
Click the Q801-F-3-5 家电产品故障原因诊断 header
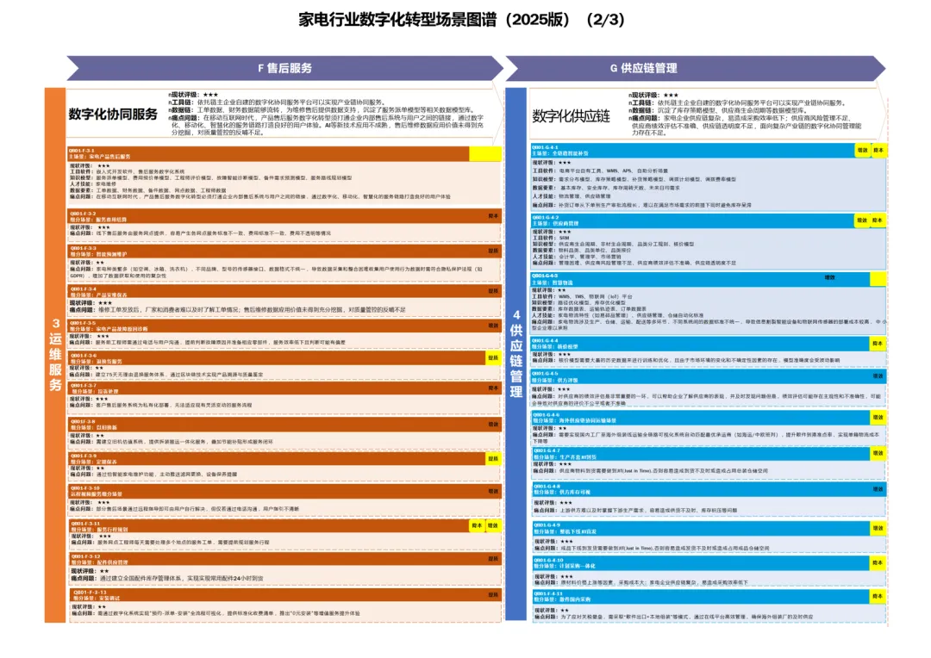(x=284, y=326)
